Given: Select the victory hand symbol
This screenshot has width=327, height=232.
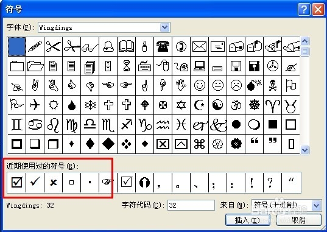Looking at the screenshot, I should coord(35,85).
